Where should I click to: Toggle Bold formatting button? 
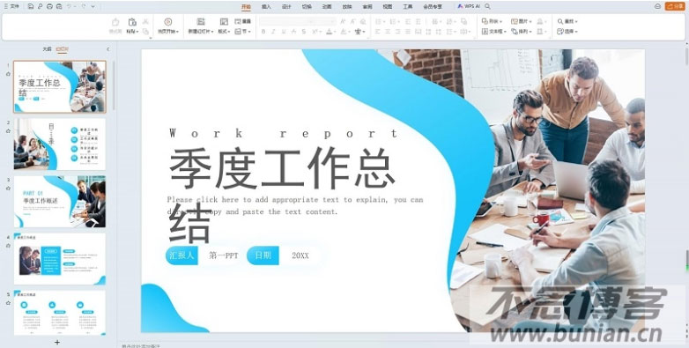pos(263,32)
